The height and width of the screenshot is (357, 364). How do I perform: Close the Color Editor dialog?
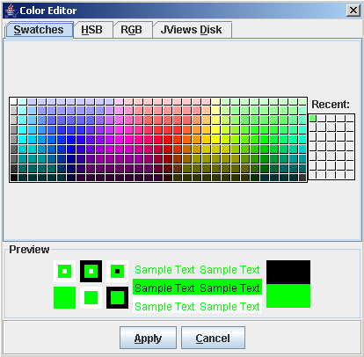click(353, 11)
